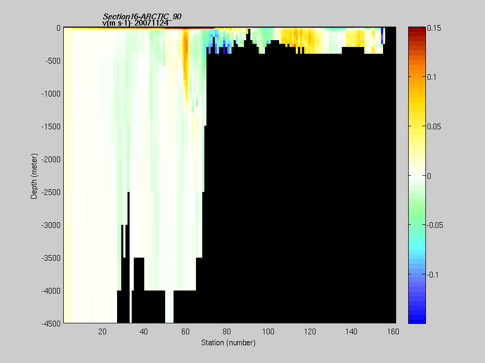This screenshot has height=363, width=485.
Task: Click the x-axis tick label 140
Action: click(351, 332)
